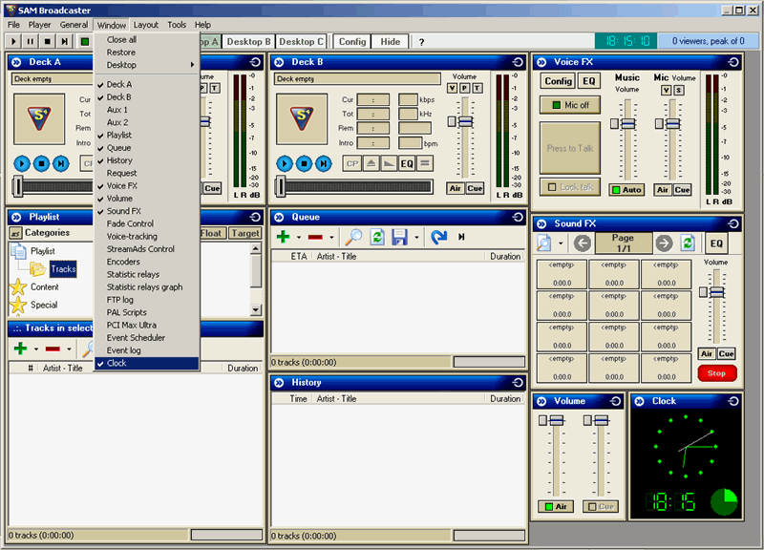Toggle Deck B Air button
The height and width of the screenshot is (550, 764).
(456, 188)
